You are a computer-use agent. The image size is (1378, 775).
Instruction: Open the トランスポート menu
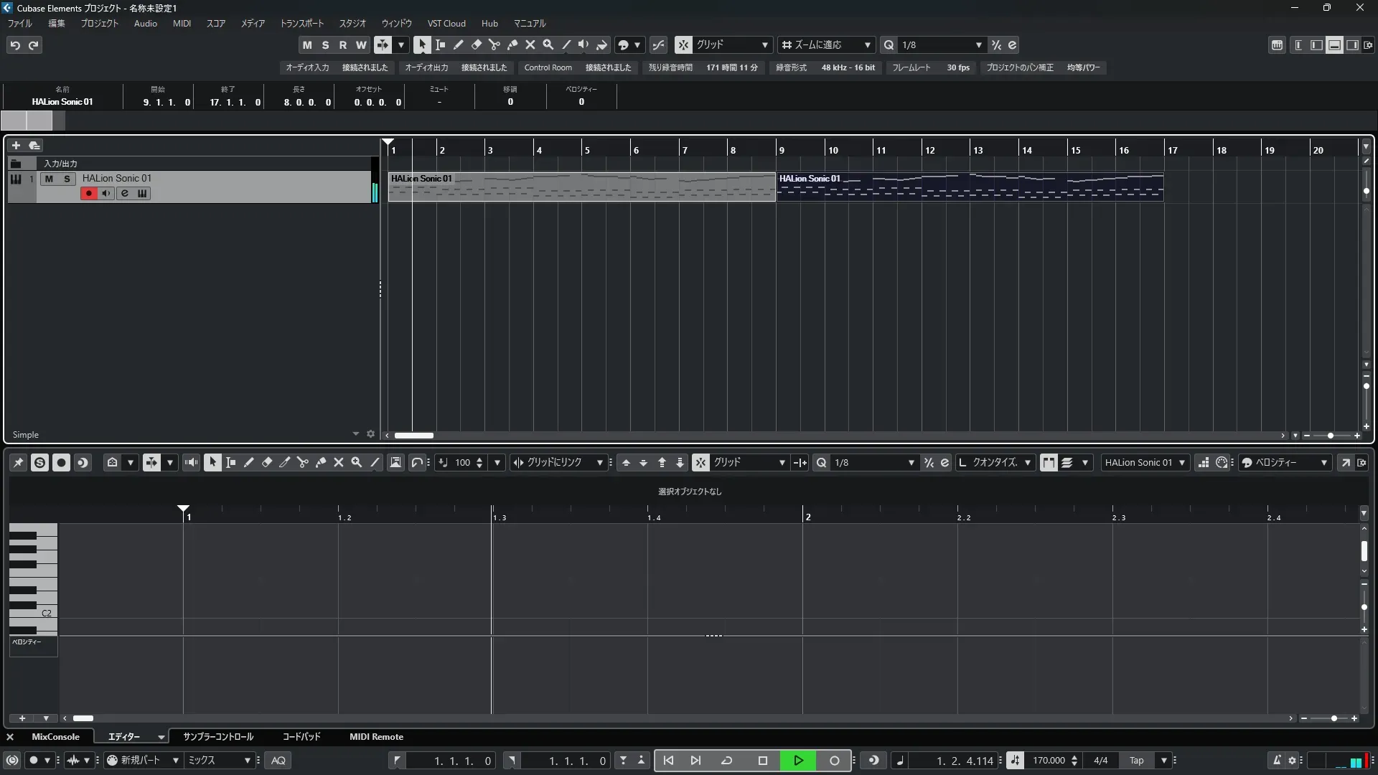coord(301,24)
